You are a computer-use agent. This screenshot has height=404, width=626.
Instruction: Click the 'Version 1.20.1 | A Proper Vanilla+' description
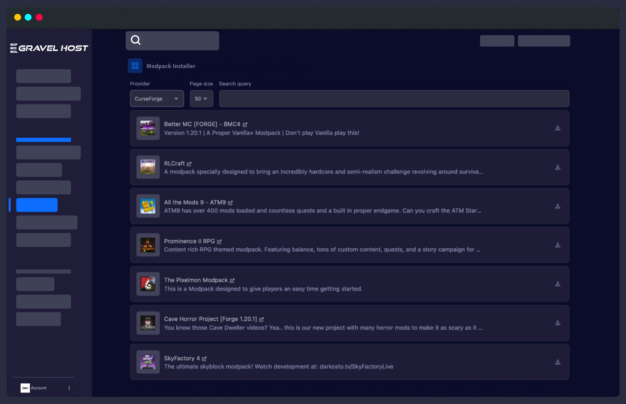261,133
